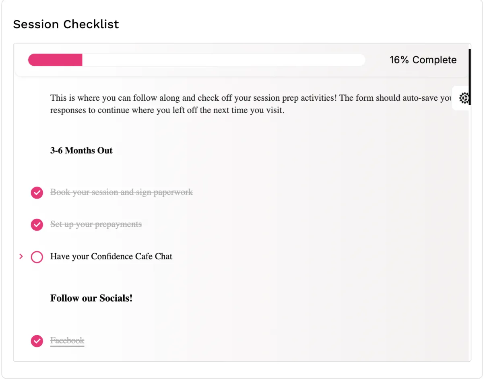Select the Set up your prepayments text
This screenshot has height=379, width=483.
point(96,224)
